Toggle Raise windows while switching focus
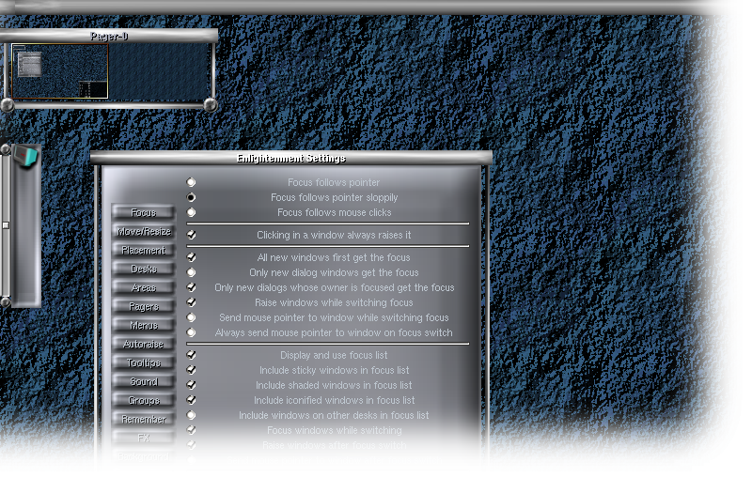The height and width of the screenshot is (493, 752). click(191, 302)
